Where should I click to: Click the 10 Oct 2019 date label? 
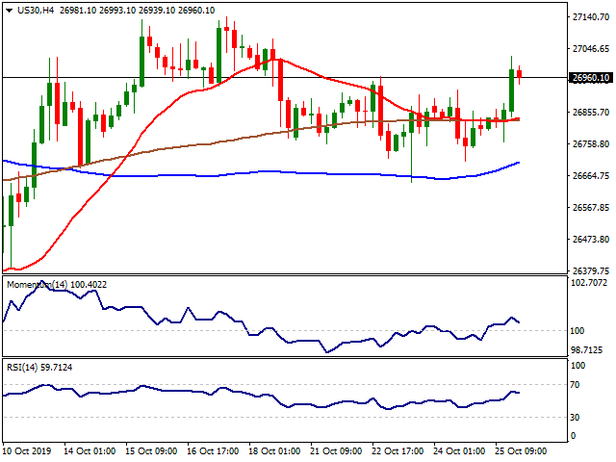point(27,450)
